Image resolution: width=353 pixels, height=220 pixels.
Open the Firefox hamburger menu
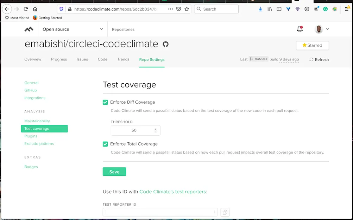coord(347,9)
